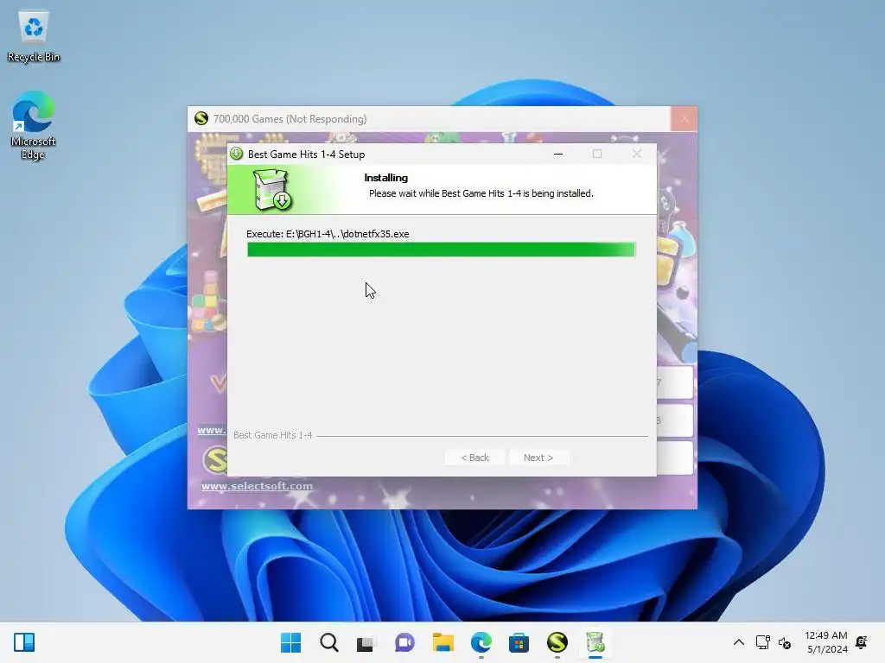Open Task View in the taskbar

[x=366, y=642]
